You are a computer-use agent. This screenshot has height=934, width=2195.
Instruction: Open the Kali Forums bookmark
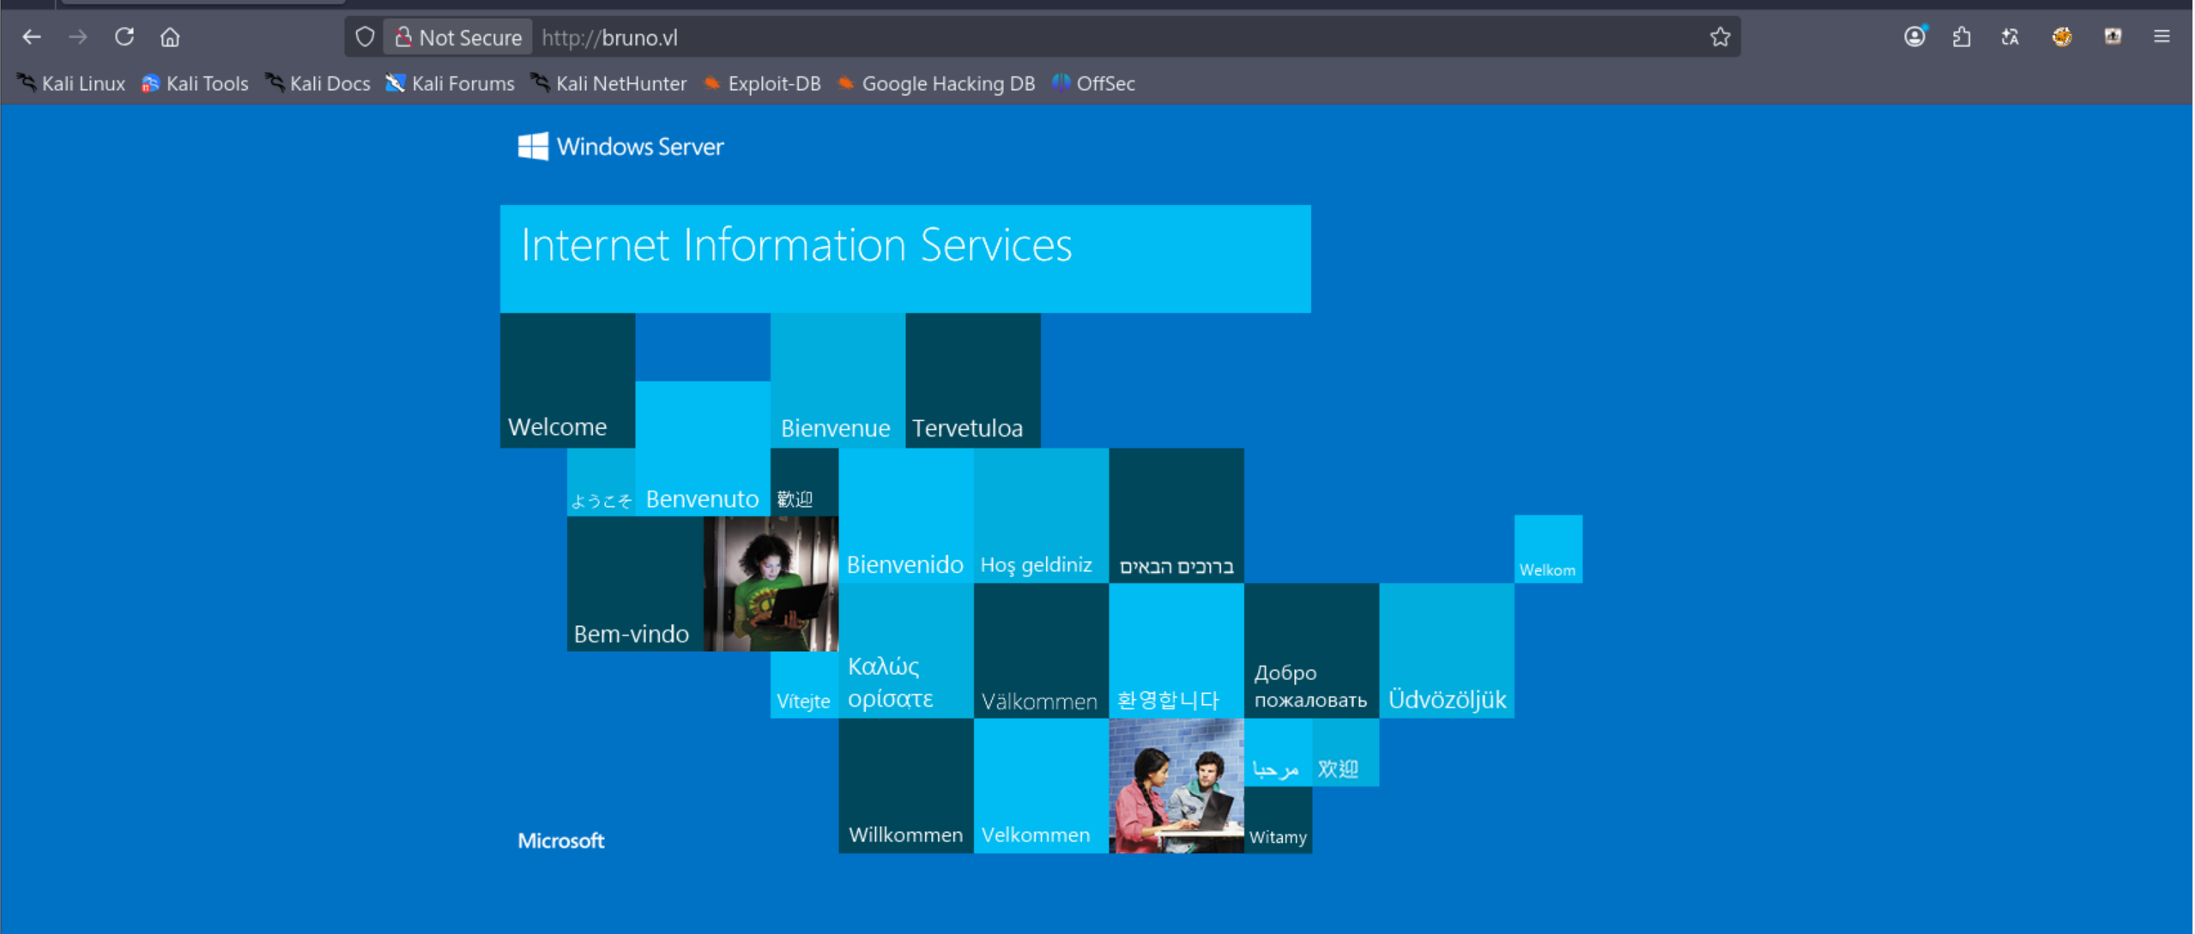point(450,83)
